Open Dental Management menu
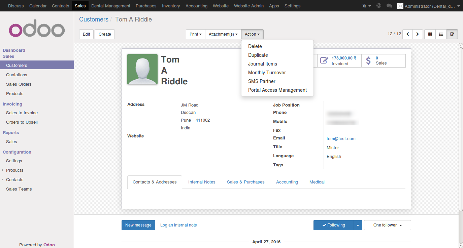The height and width of the screenshot is (248, 463). (x=111, y=6)
